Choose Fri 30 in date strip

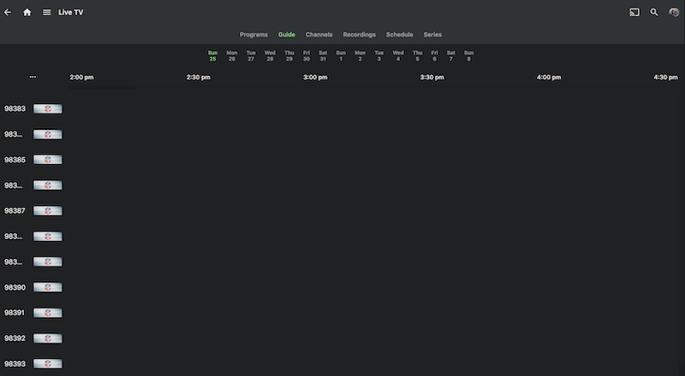[x=307, y=56]
